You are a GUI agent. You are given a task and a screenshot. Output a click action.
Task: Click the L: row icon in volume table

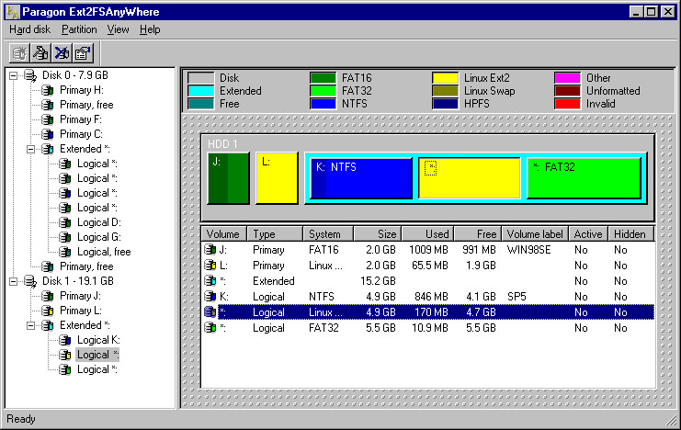coord(210,265)
